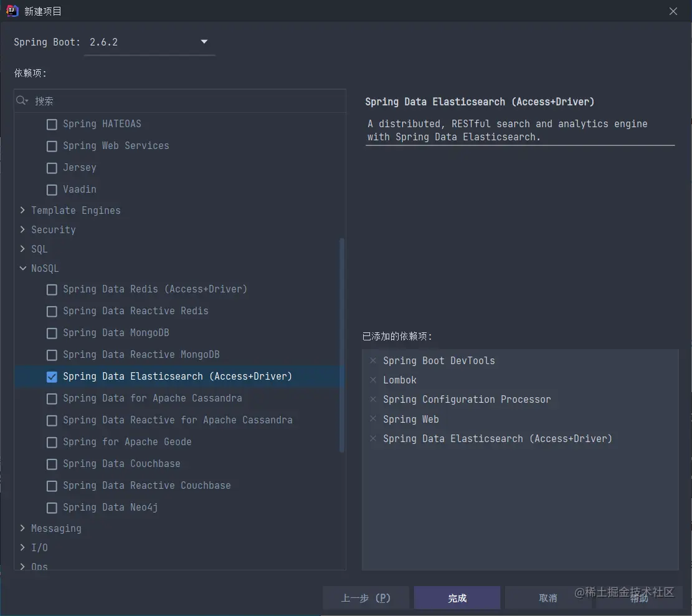Close the New Project dialog
692x616 pixels.
tap(673, 11)
